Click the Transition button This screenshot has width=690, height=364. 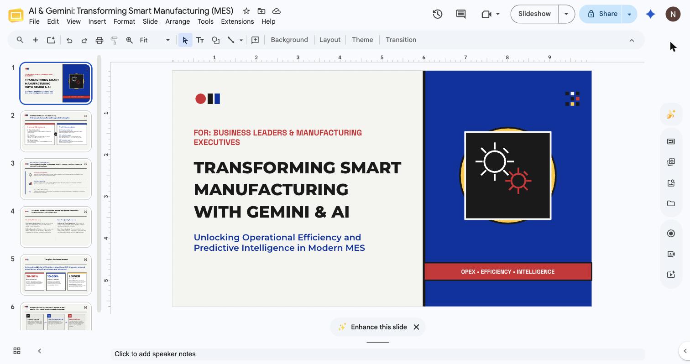click(x=401, y=40)
